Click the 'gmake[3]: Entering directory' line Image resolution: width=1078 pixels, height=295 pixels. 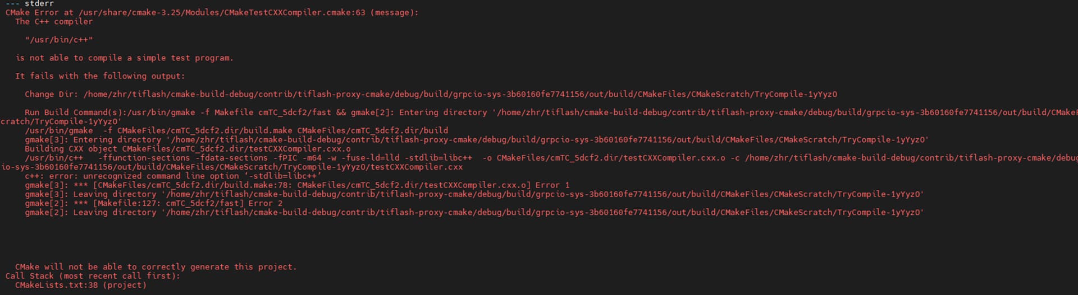(476, 139)
